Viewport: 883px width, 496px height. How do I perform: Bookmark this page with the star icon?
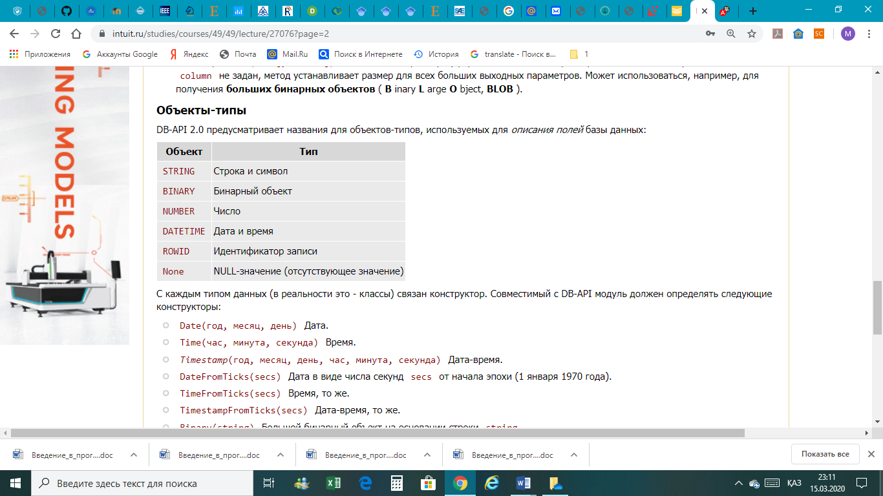pyautogui.click(x=752, y=34)
